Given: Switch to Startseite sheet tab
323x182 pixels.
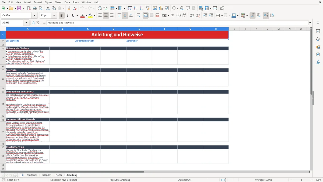Looking at the screenshot, I should (32, 175).
